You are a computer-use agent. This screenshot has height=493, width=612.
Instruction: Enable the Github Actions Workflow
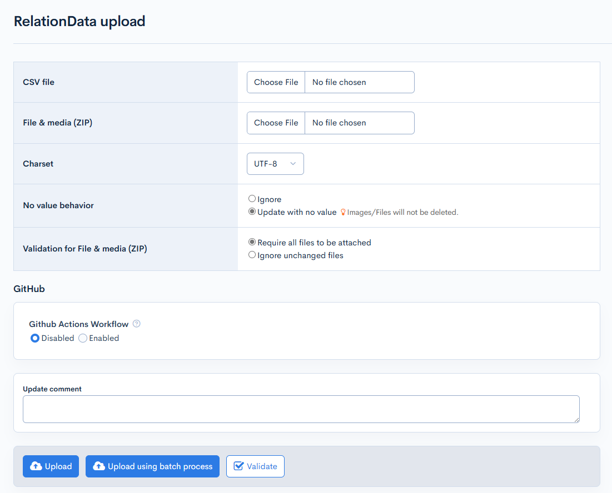pos(82,338)
